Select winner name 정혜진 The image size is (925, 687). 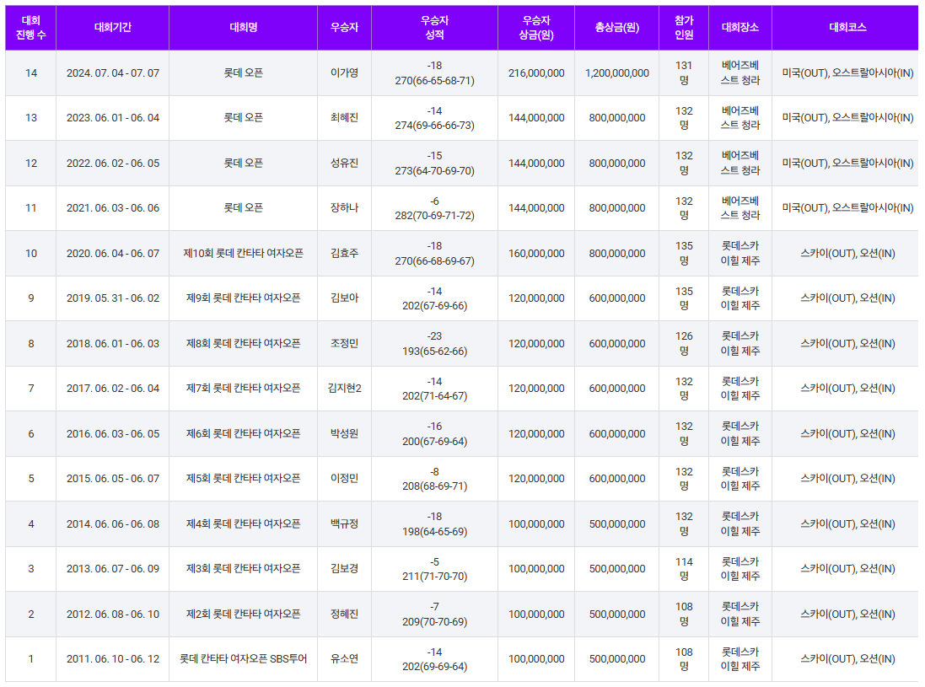(x=345, y=615)
